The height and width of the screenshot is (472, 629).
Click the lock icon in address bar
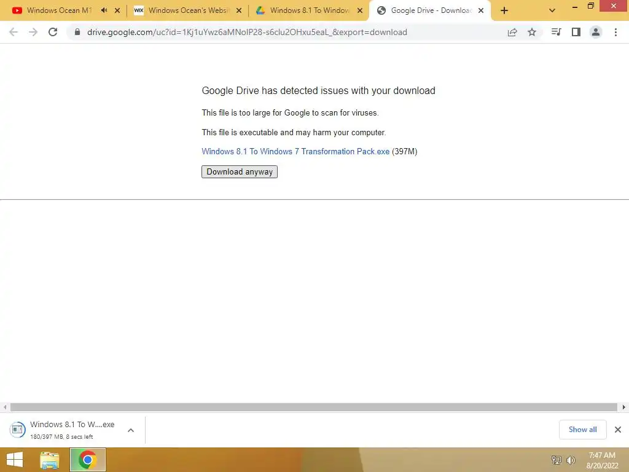coord(77,32)
